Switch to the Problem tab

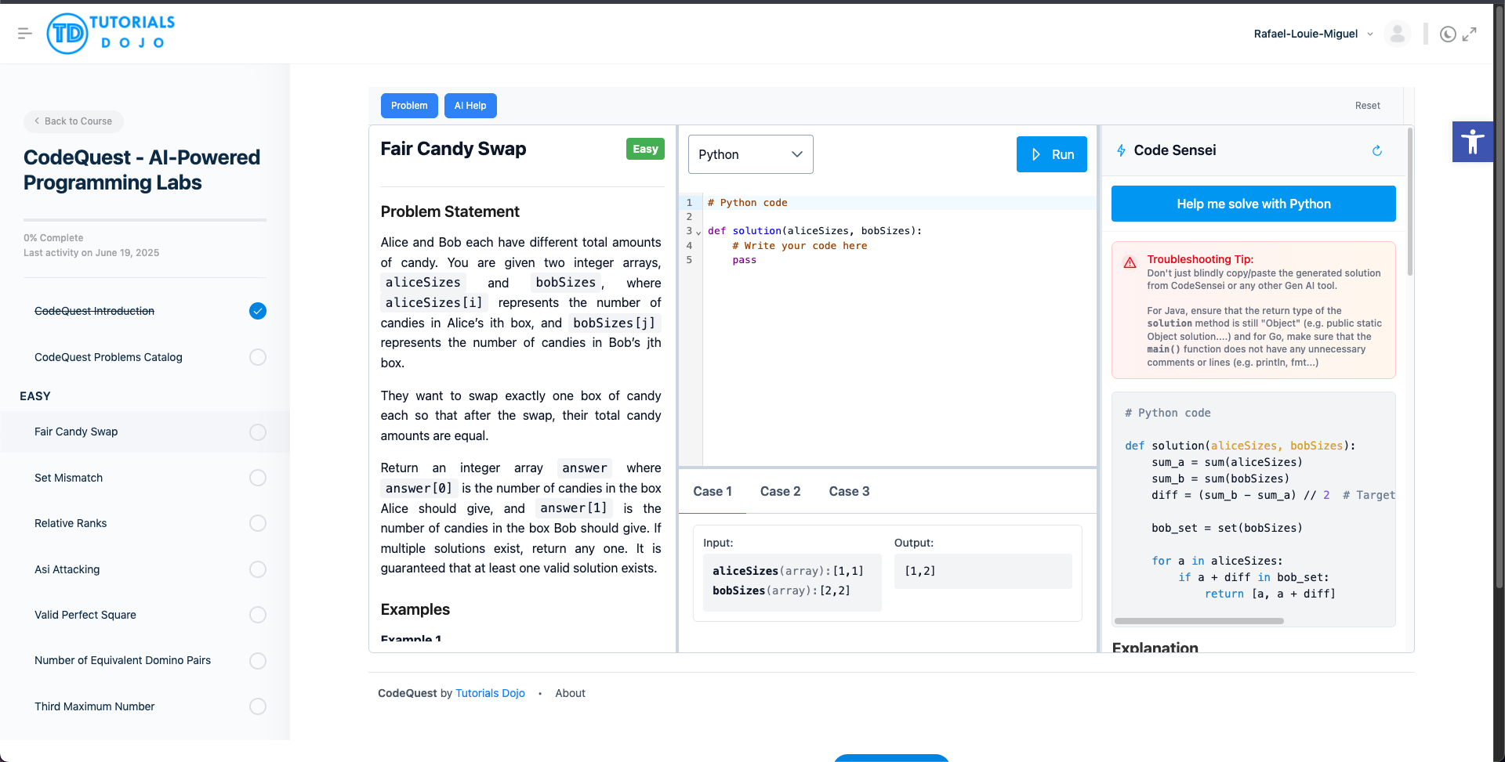point(409,106)
